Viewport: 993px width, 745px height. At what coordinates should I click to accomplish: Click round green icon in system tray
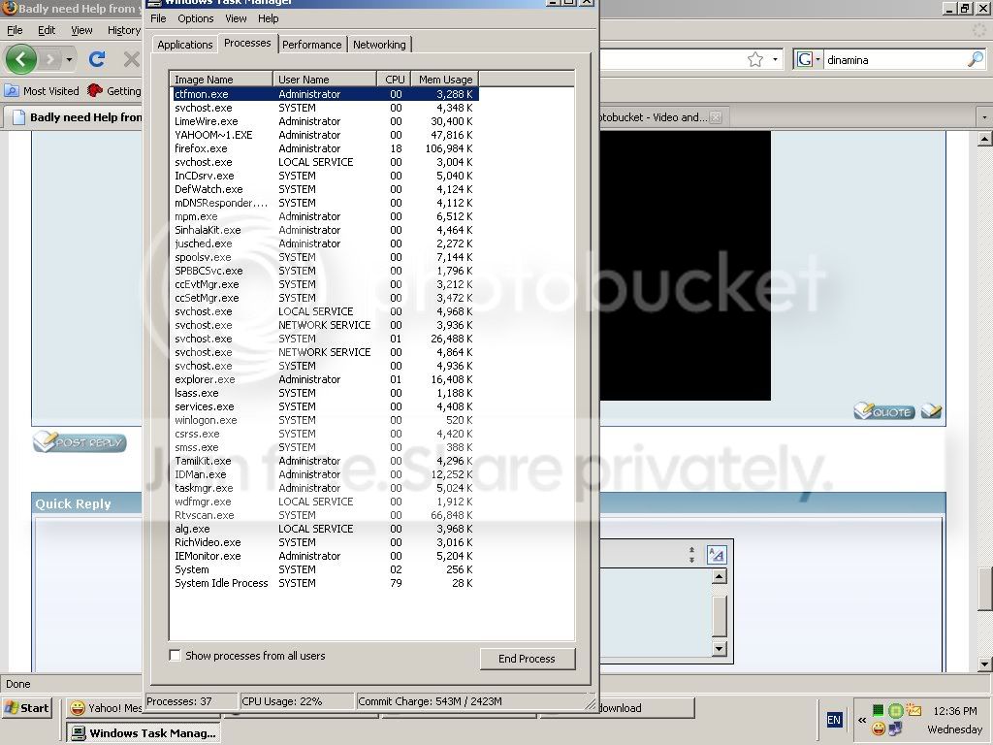point(895,710)
